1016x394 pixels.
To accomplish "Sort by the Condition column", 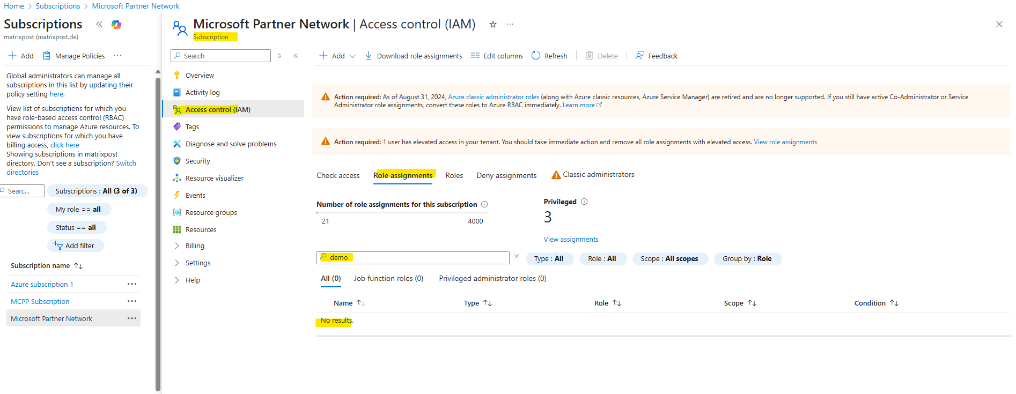I will point(876,303).
